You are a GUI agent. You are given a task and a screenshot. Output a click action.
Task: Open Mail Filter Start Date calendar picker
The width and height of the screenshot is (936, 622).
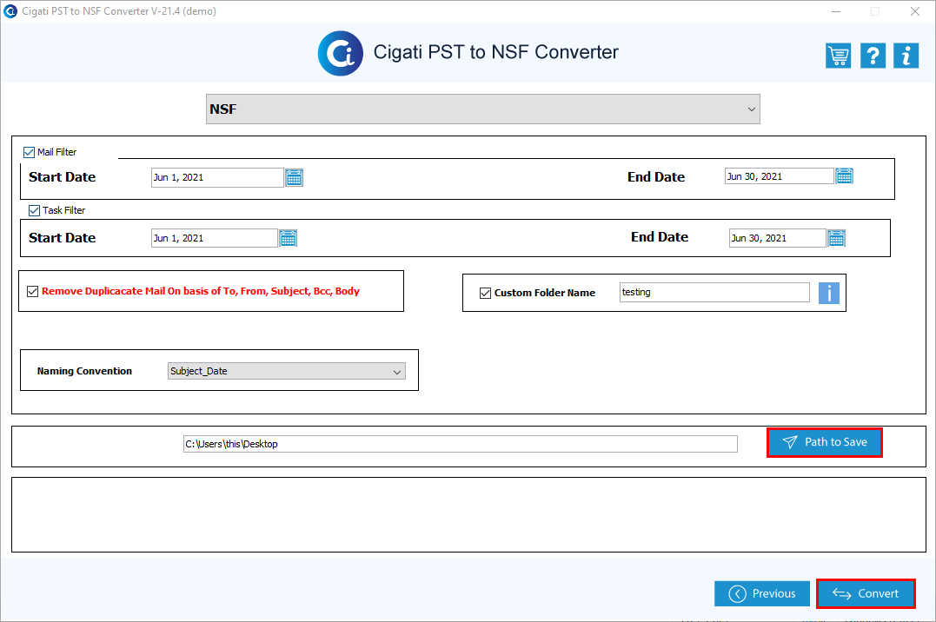pyautogui.click(x=294, y=178)
